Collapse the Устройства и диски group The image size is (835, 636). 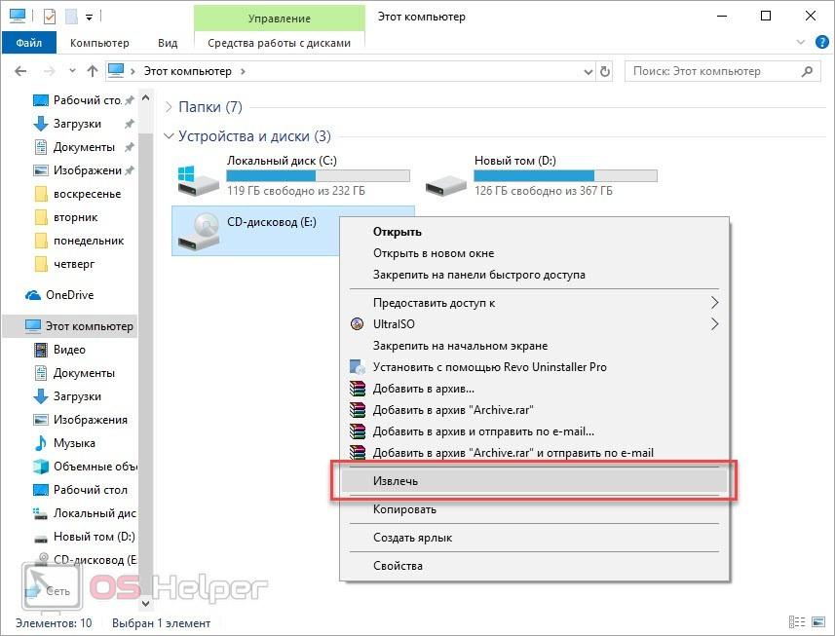(x=169, y=136)
